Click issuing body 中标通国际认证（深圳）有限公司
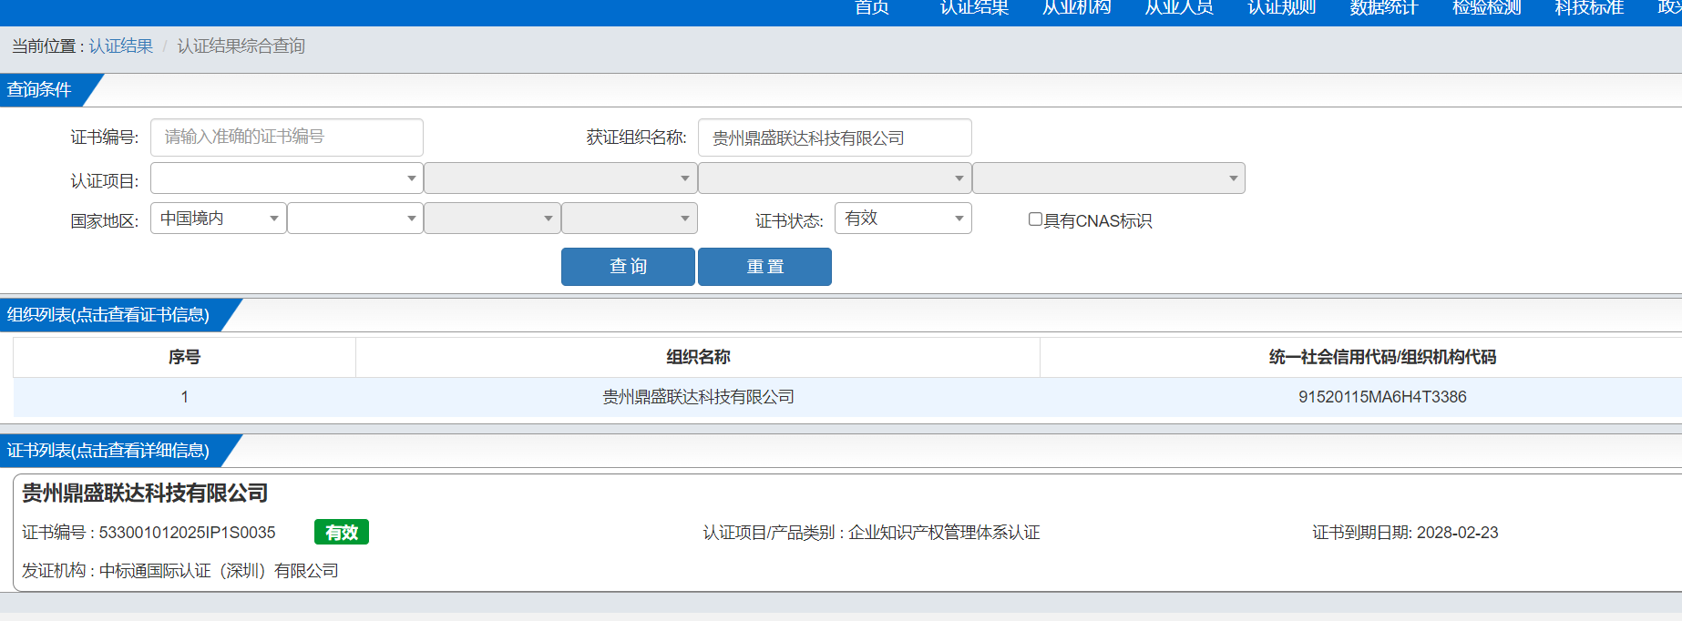The image size is (1682, 621). [219, 571]
